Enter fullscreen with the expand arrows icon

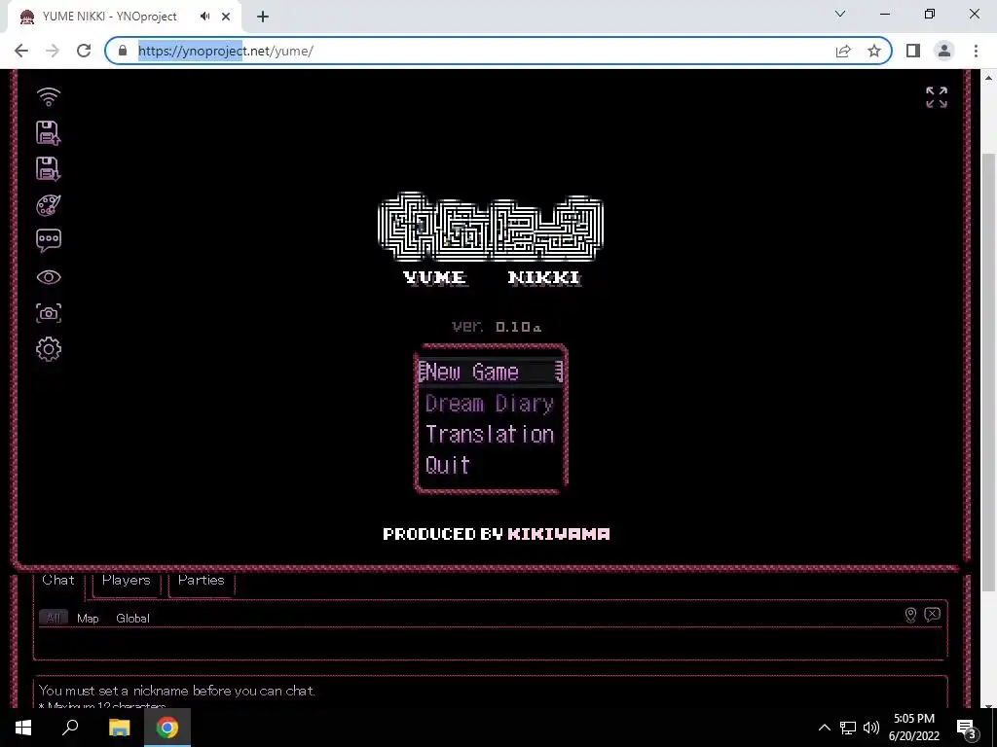(x=937, y=97)
